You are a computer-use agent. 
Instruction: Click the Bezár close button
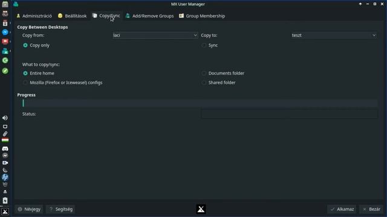click(x=371, y=209)
